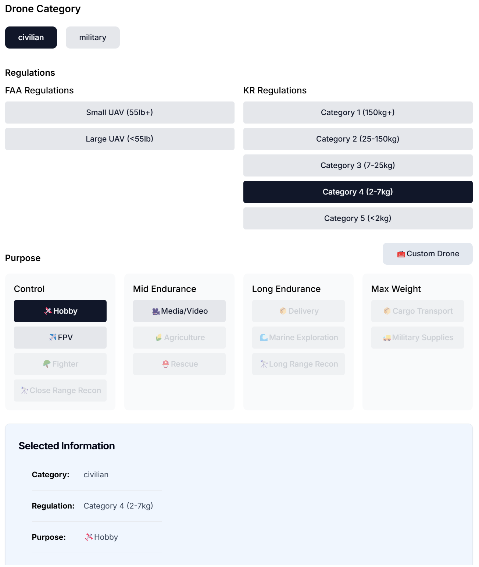Pick Category 5 (<2kg) regulation
Viewport: 479px width, 567px height.
point(358,218)
